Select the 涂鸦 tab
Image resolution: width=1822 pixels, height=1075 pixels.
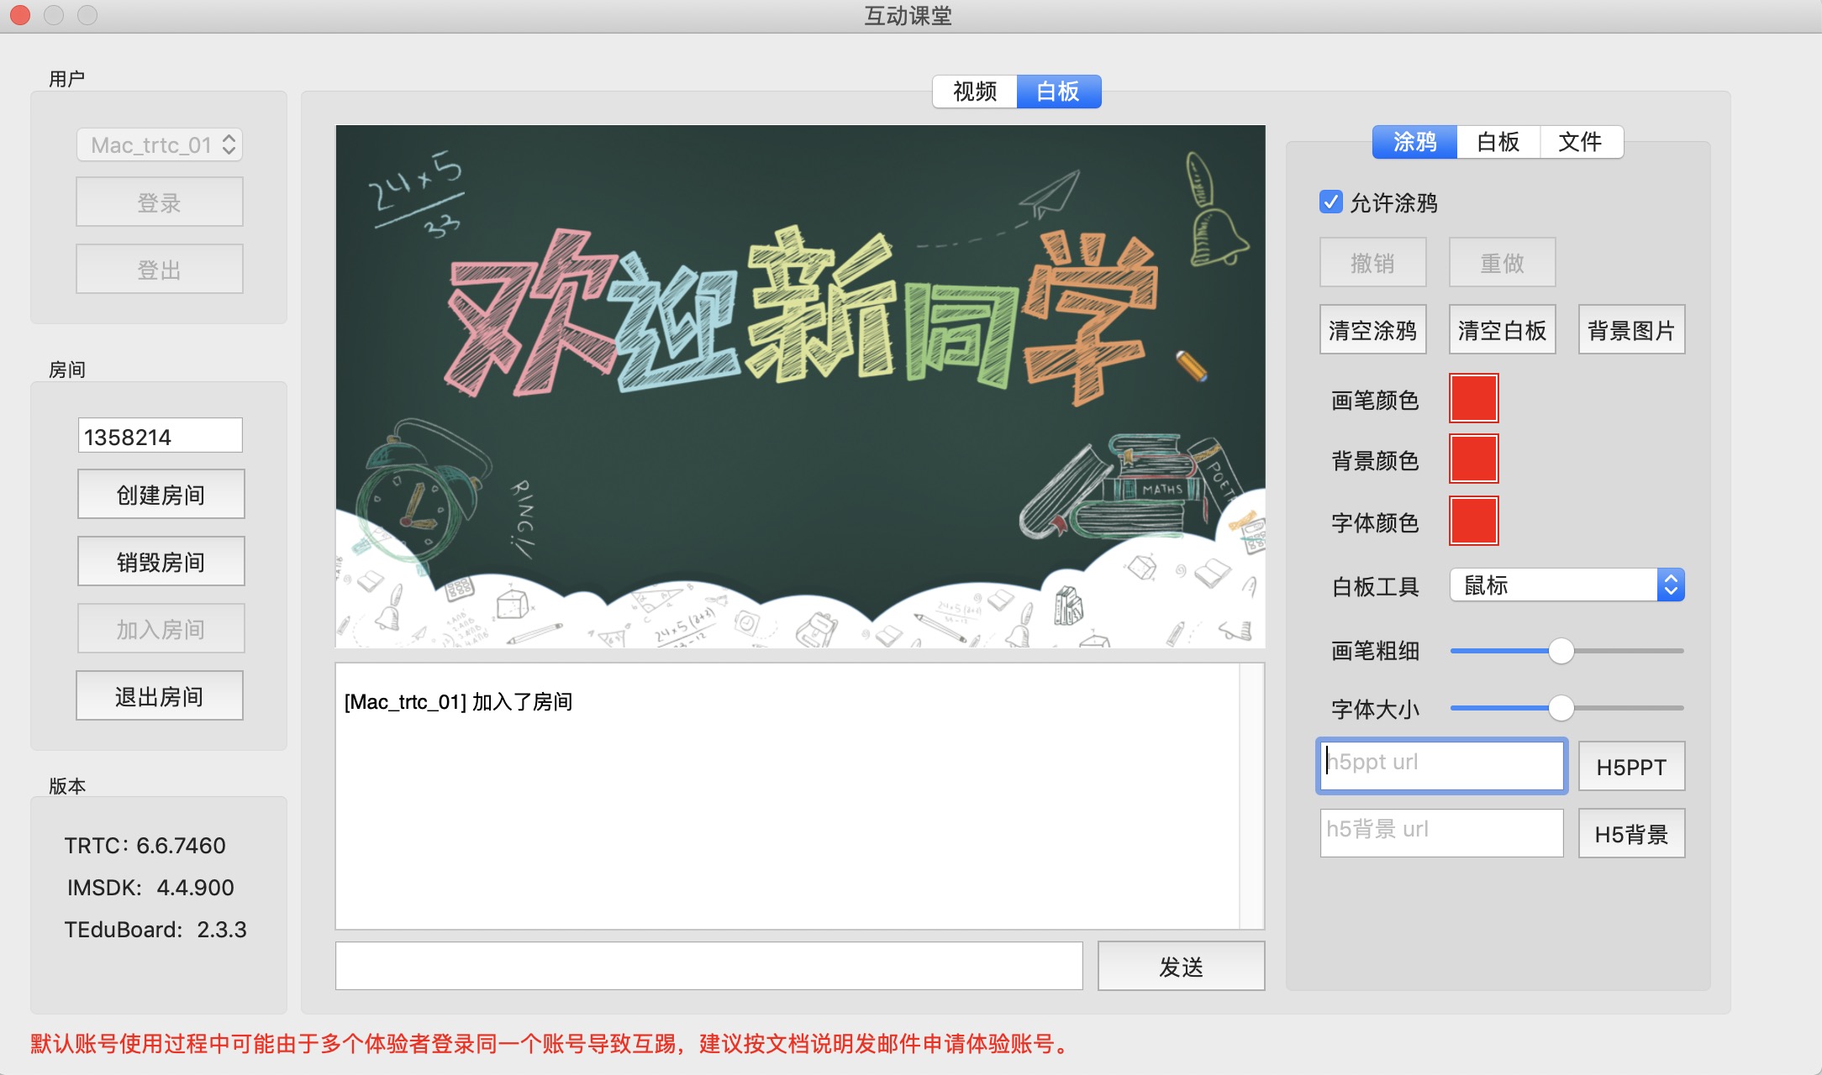point(1415,142)
